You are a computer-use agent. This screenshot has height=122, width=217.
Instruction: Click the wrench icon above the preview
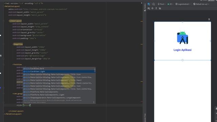209,20
